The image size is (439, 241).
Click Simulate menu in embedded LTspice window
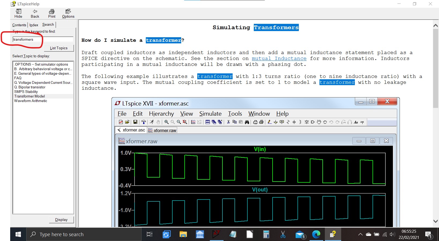pyautogui.click(x=210, y=114)
